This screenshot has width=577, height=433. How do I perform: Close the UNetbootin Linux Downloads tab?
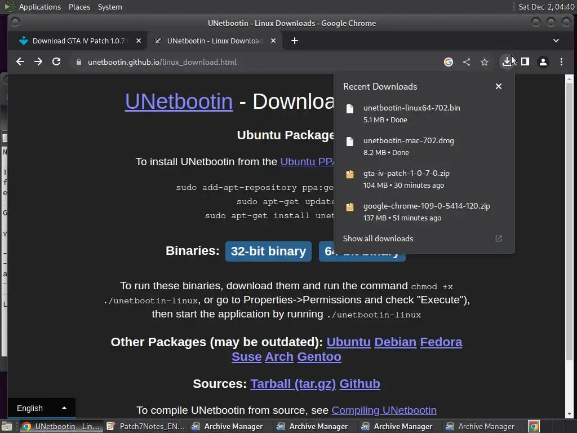pyautogui.click(x=273, y=41)
